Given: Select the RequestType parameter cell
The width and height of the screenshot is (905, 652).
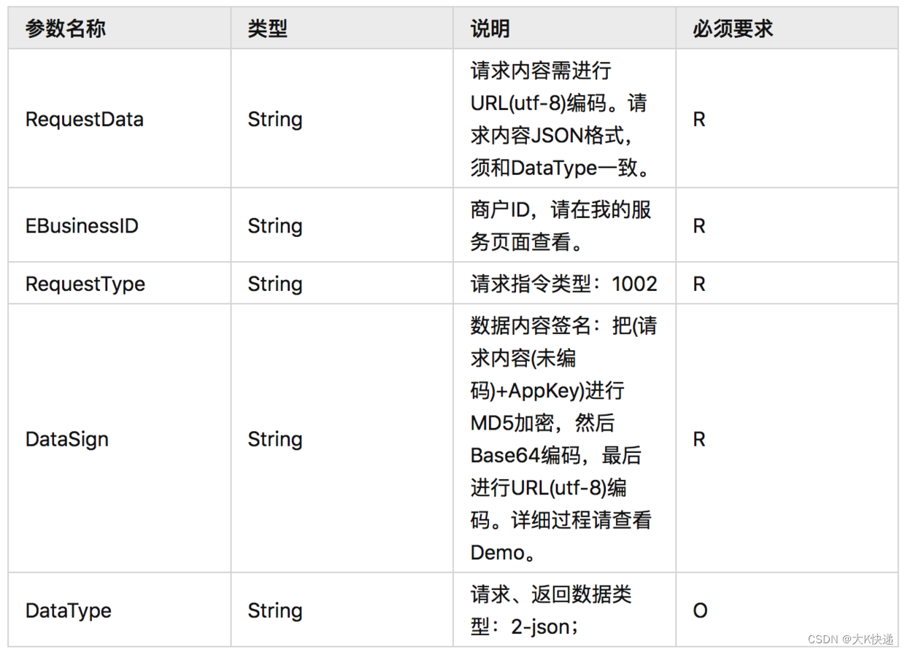Looking at the screenshot, I should (x=85, y=284).
